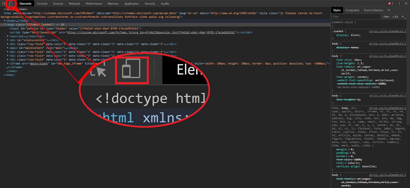Switch to the Elements tab
The width and height of the screenshot is (410, 188).
tap(25, 4)
